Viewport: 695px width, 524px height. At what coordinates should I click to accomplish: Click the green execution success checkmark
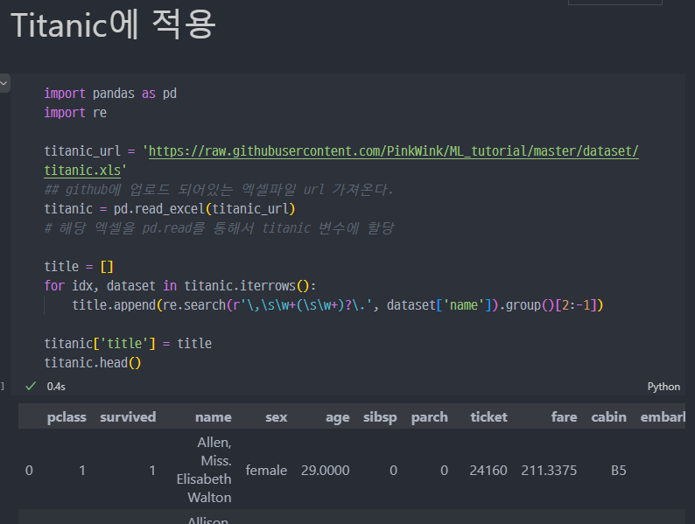pyautogui.click(x=31, y=387)
